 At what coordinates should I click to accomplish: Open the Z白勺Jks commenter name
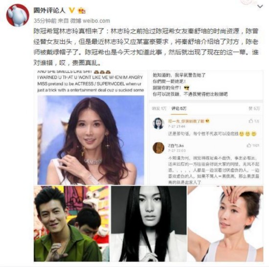click(x=176, y=146)
